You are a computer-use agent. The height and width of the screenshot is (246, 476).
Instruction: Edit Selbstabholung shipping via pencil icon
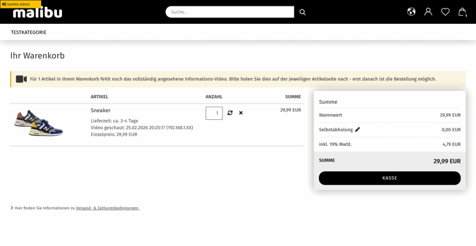coord(357,129)
